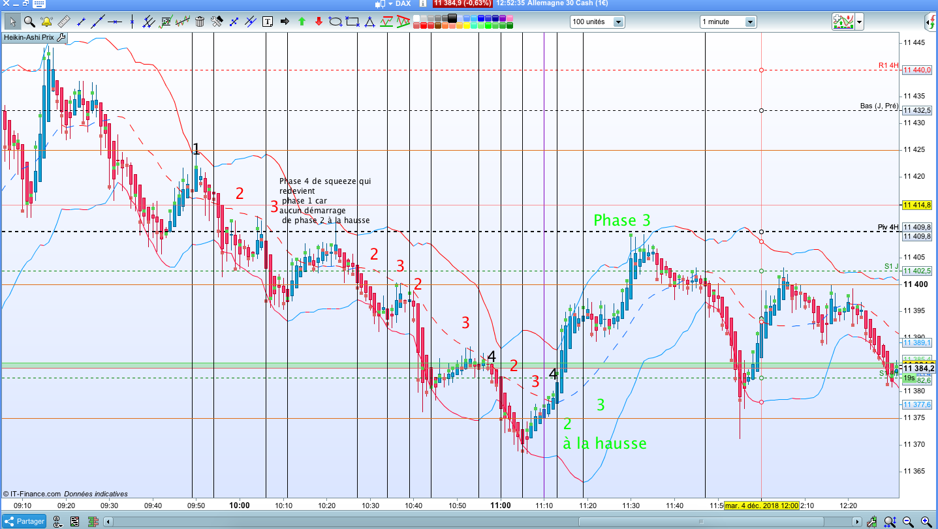Click the 11 389,1 price label

[917, 342]
